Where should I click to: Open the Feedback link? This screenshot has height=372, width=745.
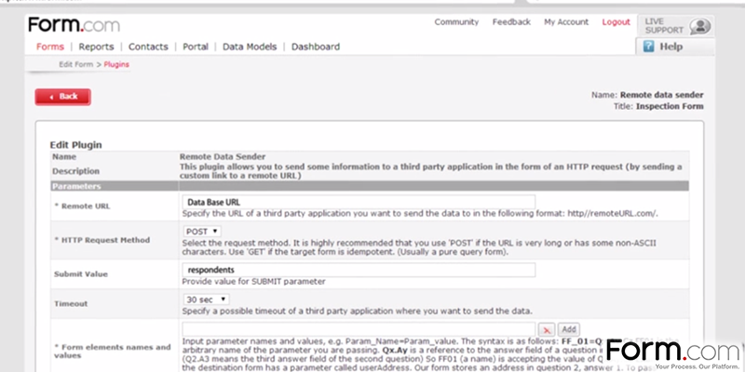[511, 21]
